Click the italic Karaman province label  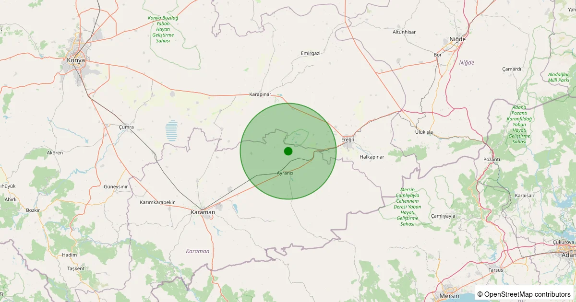click(x=198, y=251)
